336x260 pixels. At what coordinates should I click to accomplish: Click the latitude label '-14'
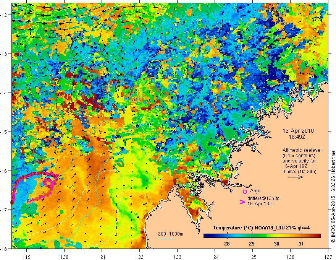point(4,93)
